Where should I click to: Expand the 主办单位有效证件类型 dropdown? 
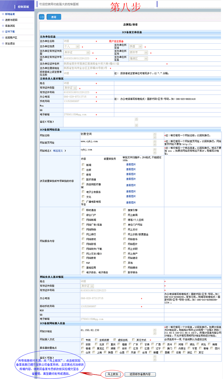click(x=77, y=52)
